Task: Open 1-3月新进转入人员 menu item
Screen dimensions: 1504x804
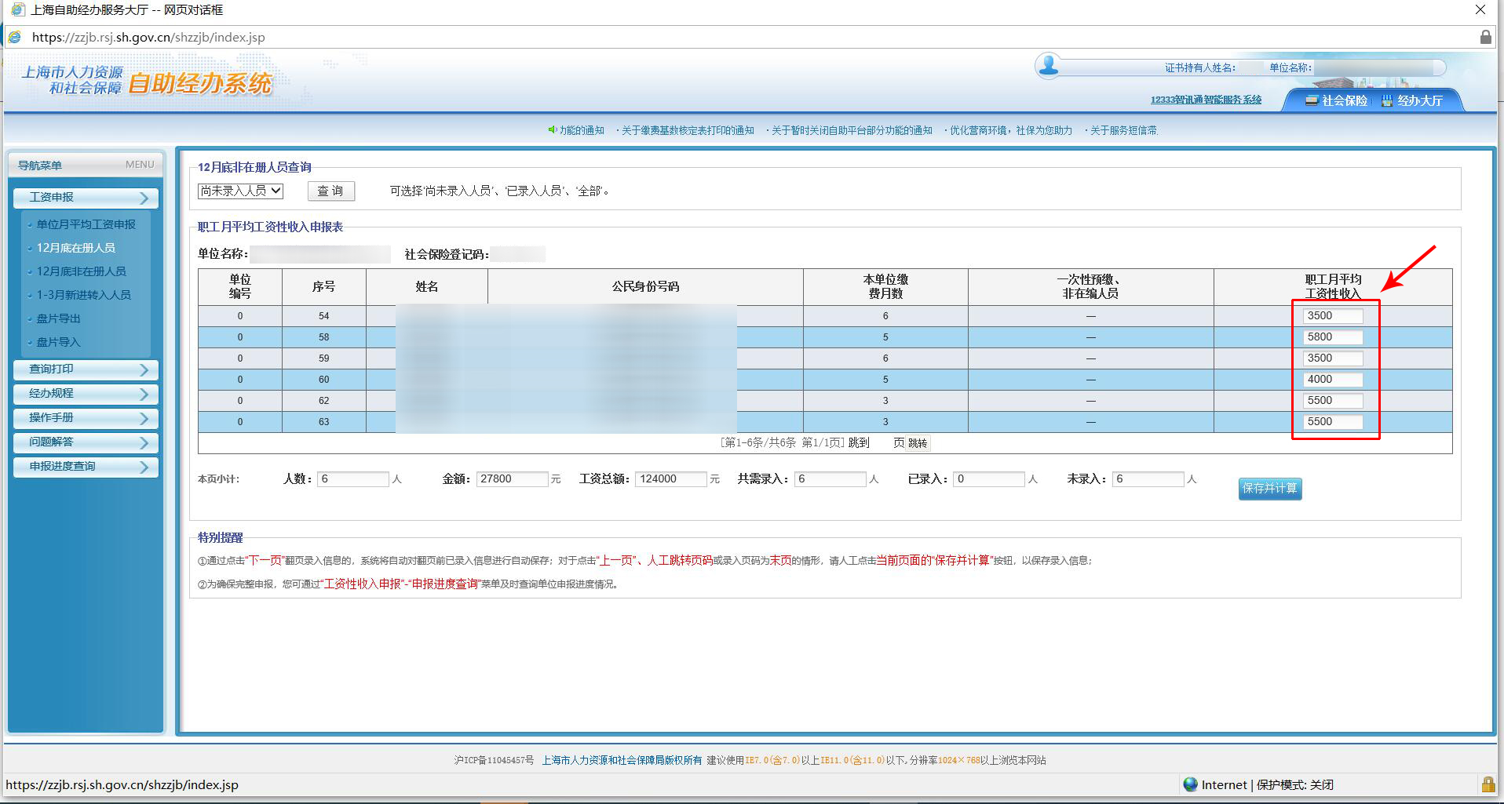Action: [x=83, y=295]
